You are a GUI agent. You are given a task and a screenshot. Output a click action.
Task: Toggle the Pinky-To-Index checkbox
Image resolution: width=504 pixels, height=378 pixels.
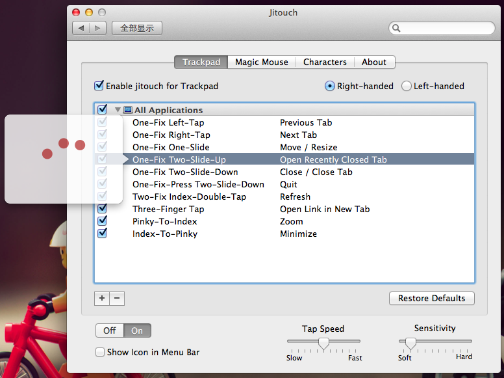[x=102, y=221]
